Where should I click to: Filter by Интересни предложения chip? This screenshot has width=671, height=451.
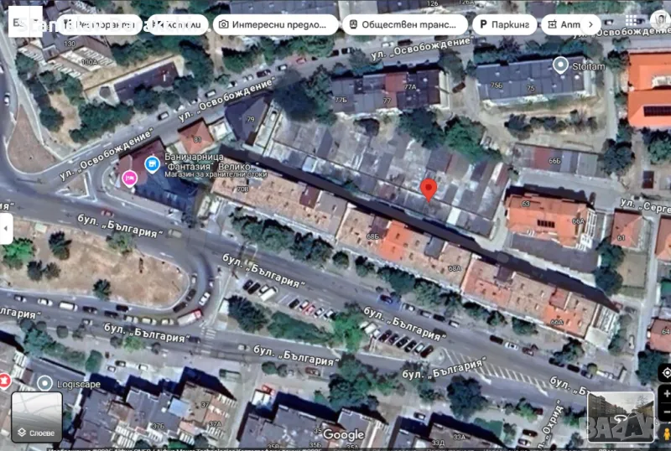[275, 24]
